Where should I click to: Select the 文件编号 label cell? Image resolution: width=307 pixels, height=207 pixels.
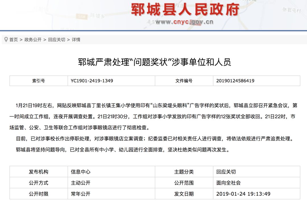pos(184,81)
